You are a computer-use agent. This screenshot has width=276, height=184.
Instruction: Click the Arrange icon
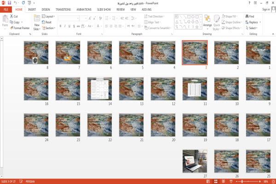[x=207, y=23]
